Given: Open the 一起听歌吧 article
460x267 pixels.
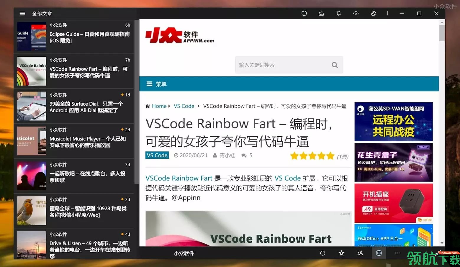Looking at the screenshot, I should point(74,176).
